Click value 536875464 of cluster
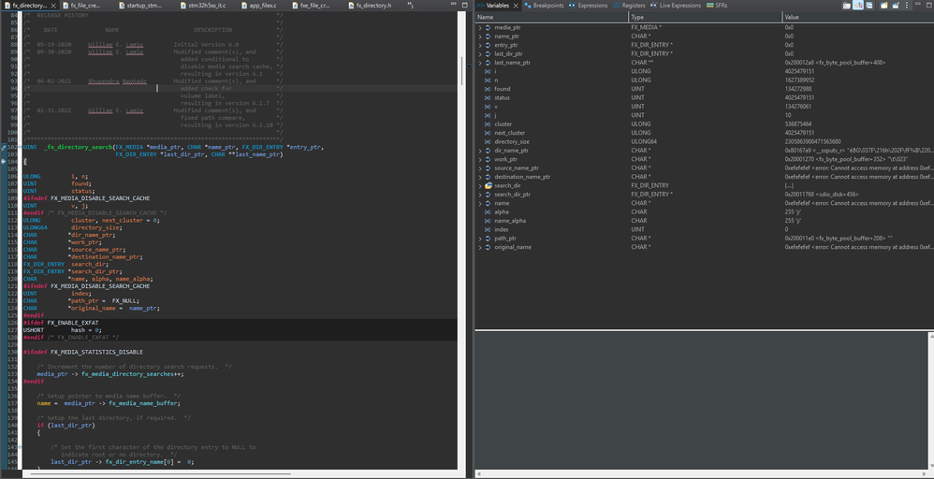 point(798,123)
